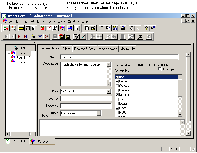Uncheck the Meat category
197x153 pixels.
point(117,108)
